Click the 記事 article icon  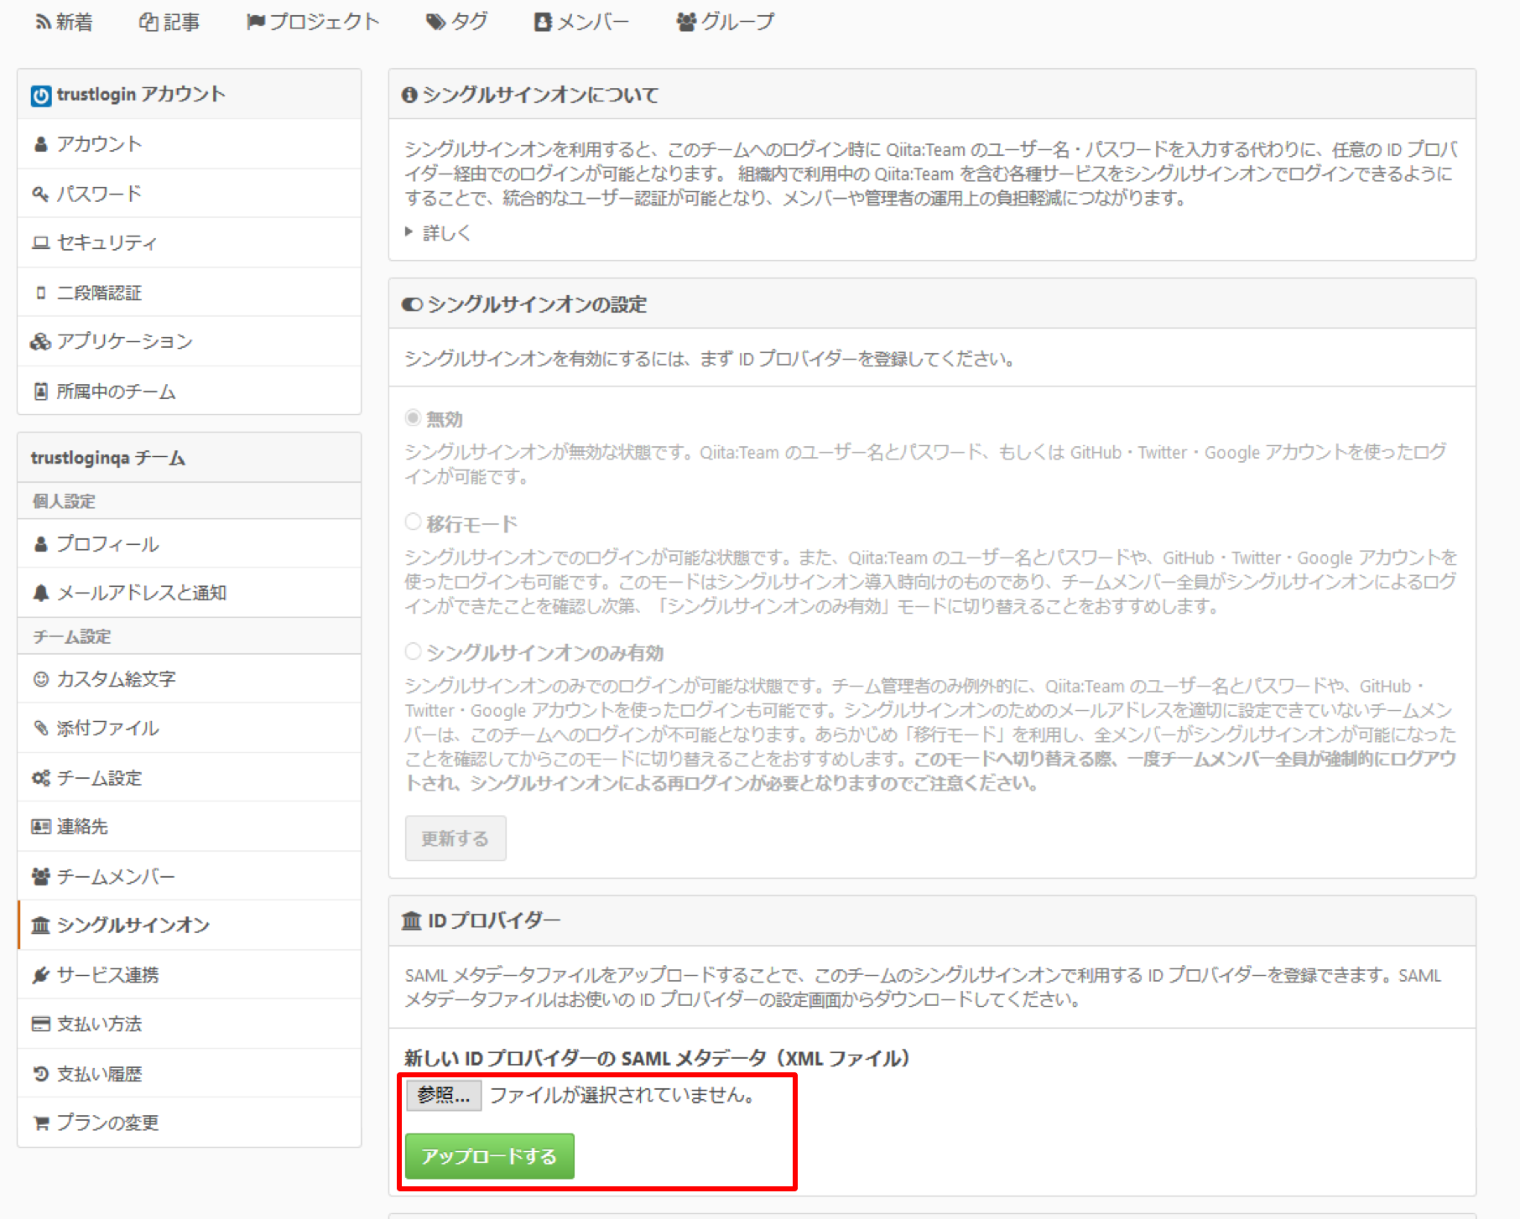point(148,23)
